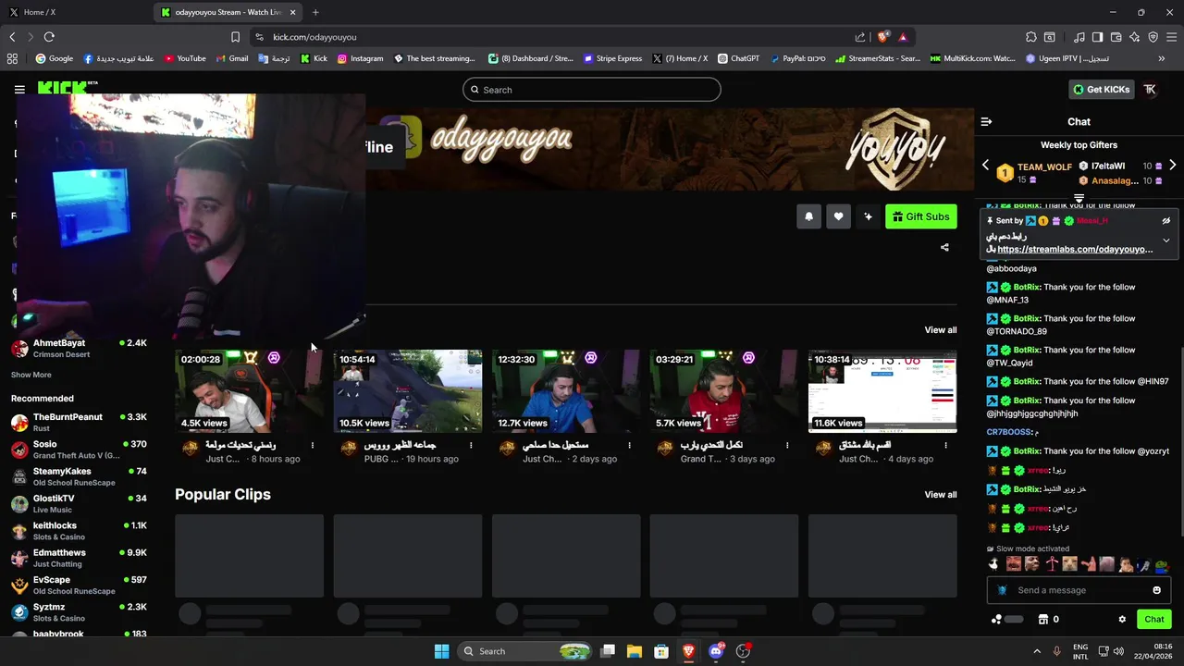This screenshot has width=1184, height=666.
Task: Click the channel points icon in chat
Action: tap(996, 619)
